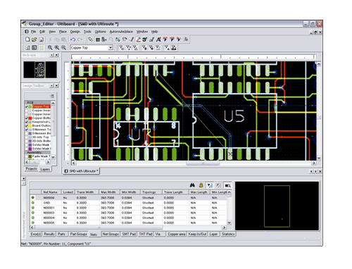Select the GND net row
The height and width of the screenshot is (269, 352).
pyautogui.click(x=128, y=203)
